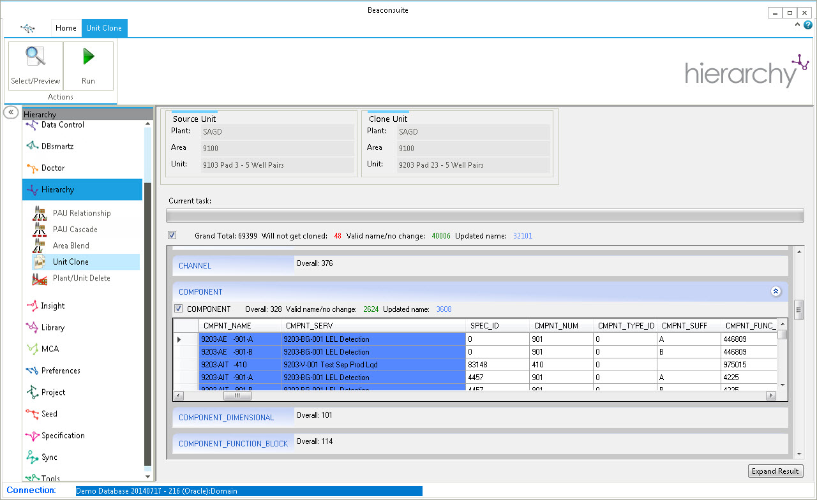The image size is (817, 500).
Task: Run the unit clone
Action: 88,66
